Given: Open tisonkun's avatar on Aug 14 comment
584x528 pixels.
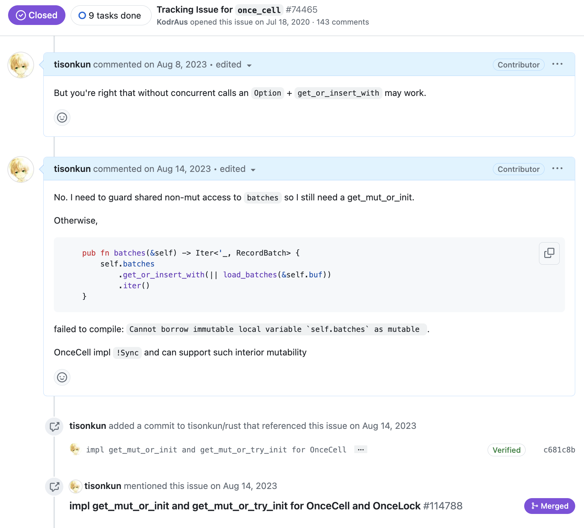Looking at the screenshot, I should (21, 169).
